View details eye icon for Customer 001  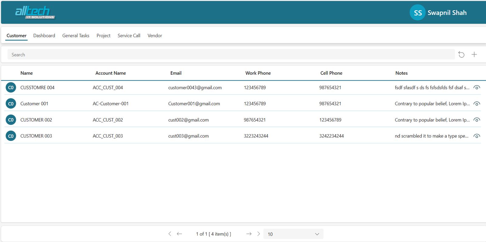point(477,104)
